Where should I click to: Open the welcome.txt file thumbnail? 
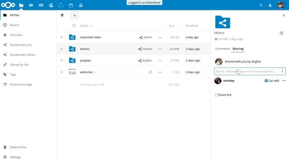pos(72,71)
